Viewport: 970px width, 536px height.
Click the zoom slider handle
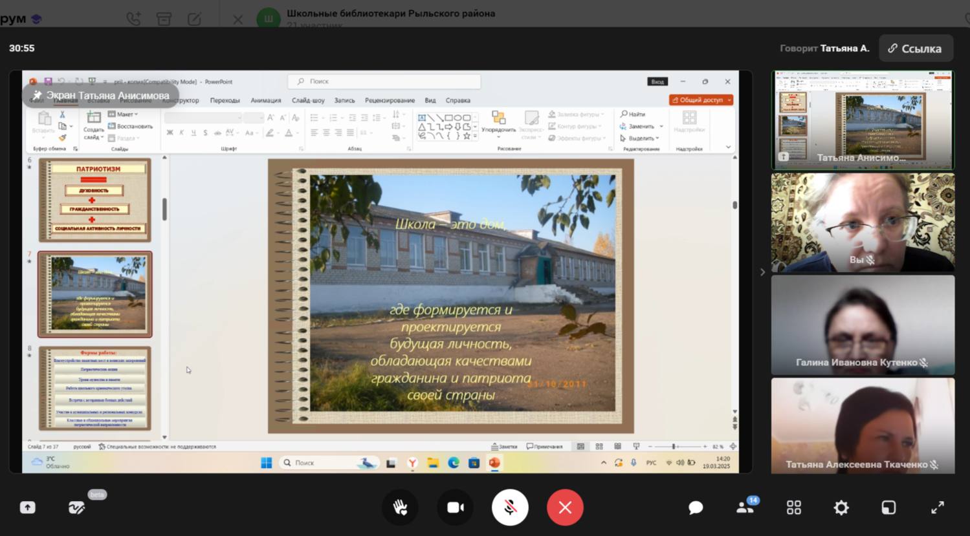click(674, 446)
